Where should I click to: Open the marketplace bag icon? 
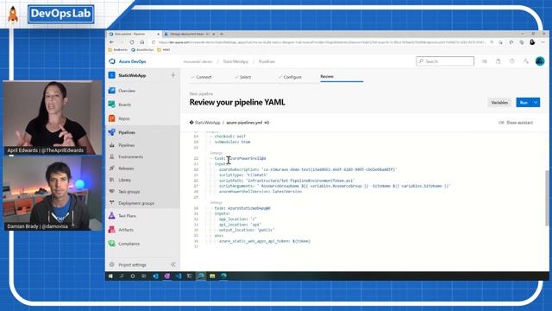pos(499,61)
